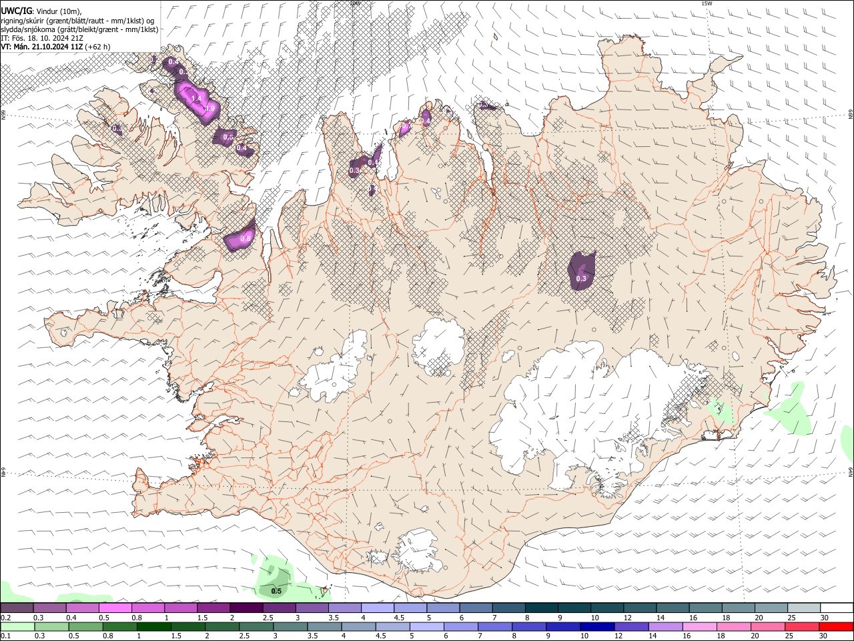The height and width of the screenshot is (641, 854).
Task: Click the '0.1' label under the lower rain scale
Action: 5,636
